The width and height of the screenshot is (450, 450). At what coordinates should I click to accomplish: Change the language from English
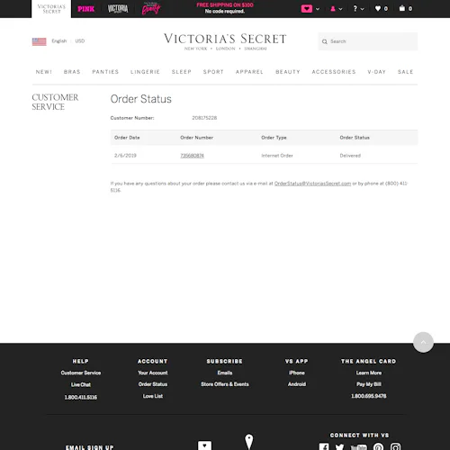(59, 40)
